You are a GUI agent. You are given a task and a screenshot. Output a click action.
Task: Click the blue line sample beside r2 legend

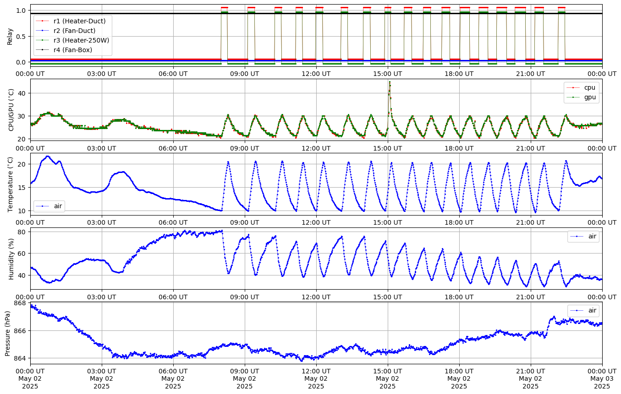(x=43, y=31)
